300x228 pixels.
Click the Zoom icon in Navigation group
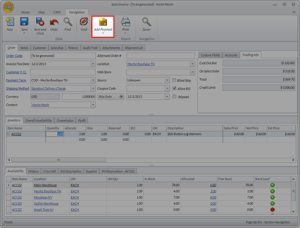pos(146,22)
